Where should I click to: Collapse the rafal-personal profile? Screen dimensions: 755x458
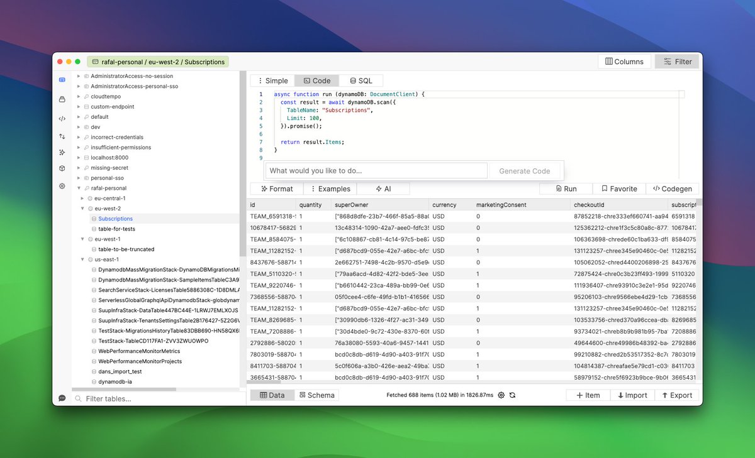tap(79, 188)
